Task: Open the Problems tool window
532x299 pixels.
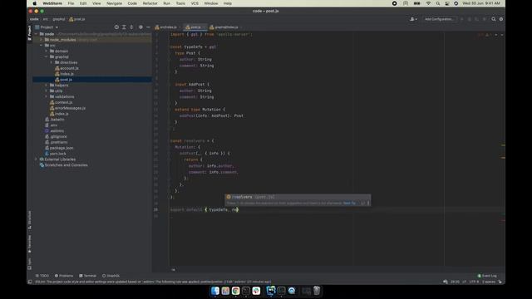Action: 64,276
